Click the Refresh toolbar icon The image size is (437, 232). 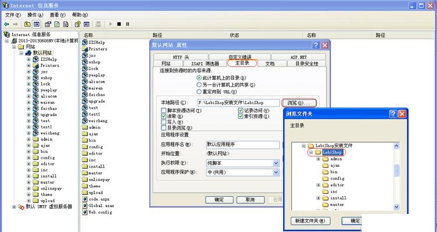coord(57,24)
